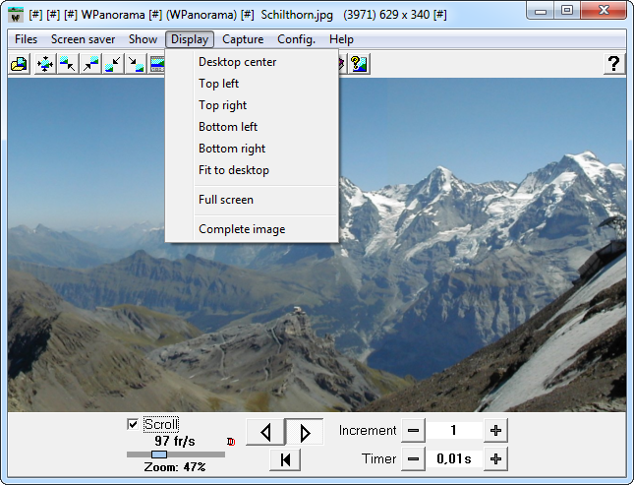634x485 pixels.
Task: Choose Desktop center from Display menu
Action: (252, 62)
